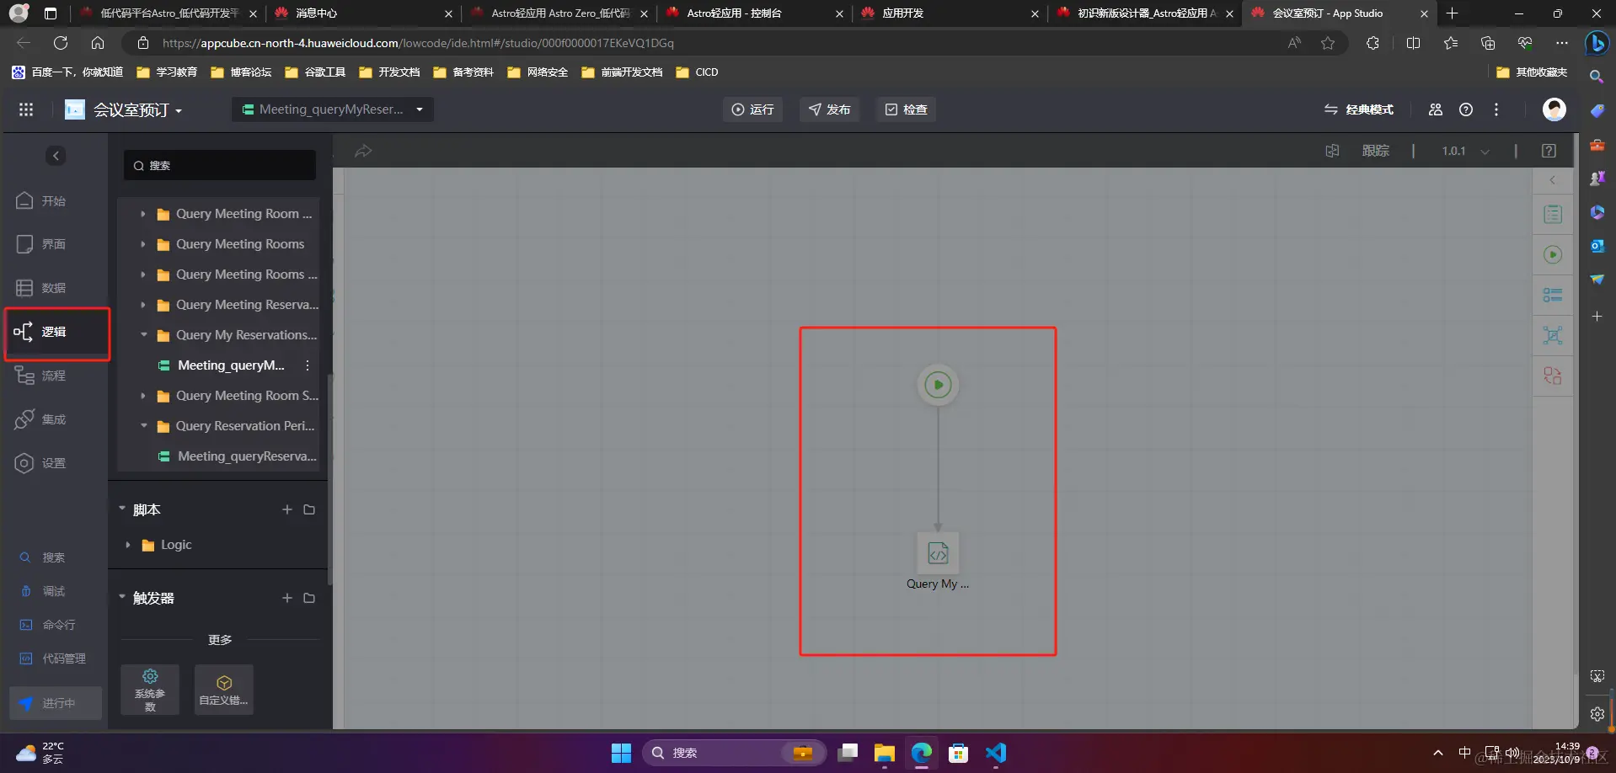Collapse the Query Reservation Peri... folder
This screenshot has width=1616, height=773.
[143, 426]
